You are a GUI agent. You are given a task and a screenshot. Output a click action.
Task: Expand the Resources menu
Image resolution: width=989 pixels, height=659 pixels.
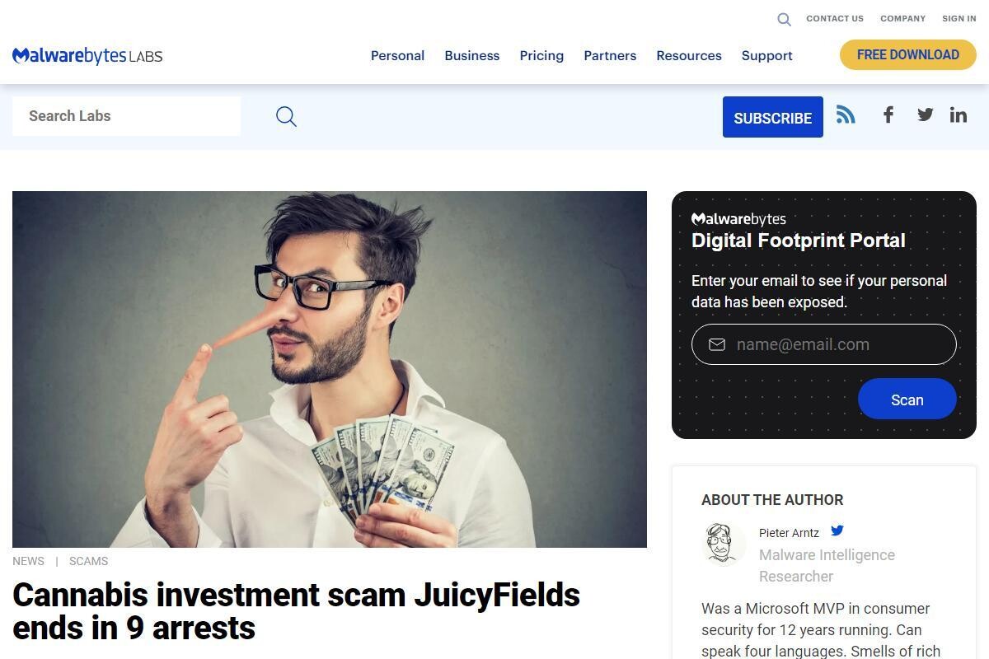[x=689, y=55]
